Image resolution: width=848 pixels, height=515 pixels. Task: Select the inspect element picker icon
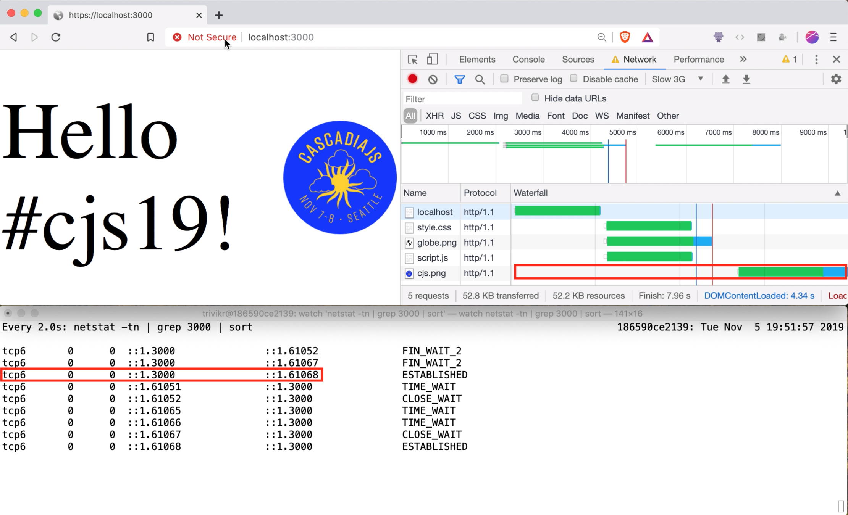tap(412, 60)
